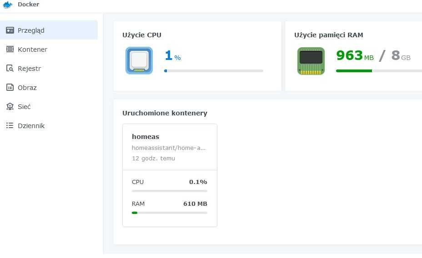Click the overall RAM usage progress bar
This screenshot has width=422, height=258.
coord(378,71)
